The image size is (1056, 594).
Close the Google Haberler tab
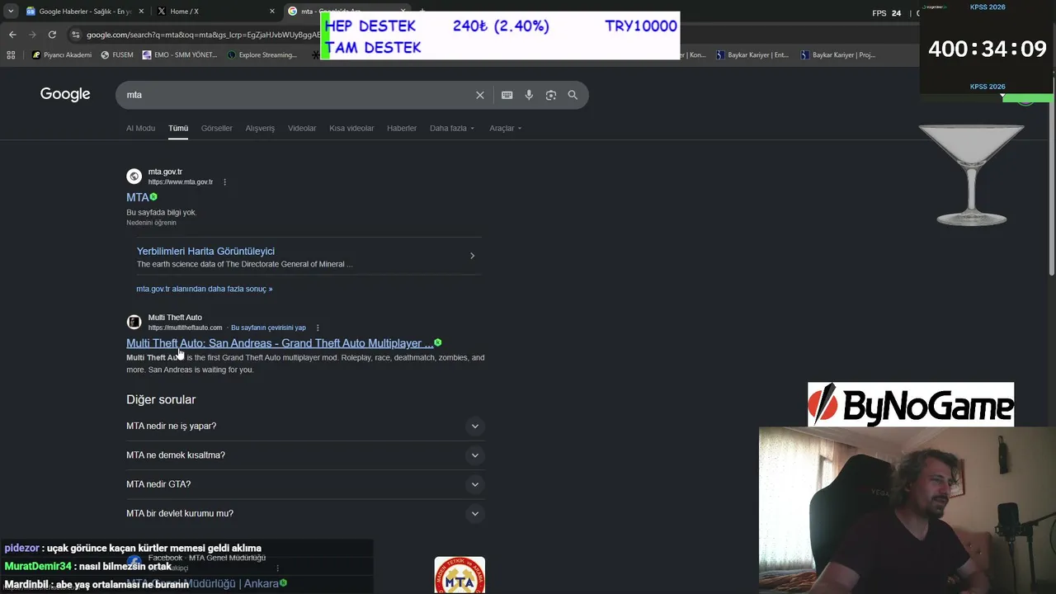point(141,12)
